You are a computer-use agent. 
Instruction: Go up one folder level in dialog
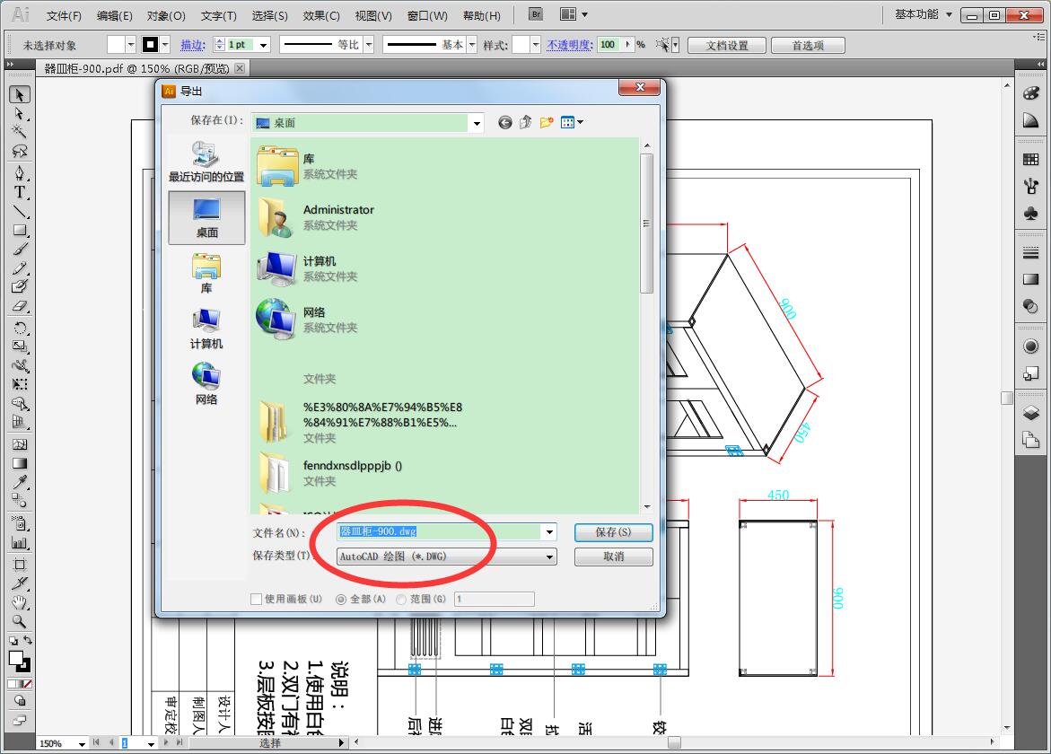pos(525,122)
